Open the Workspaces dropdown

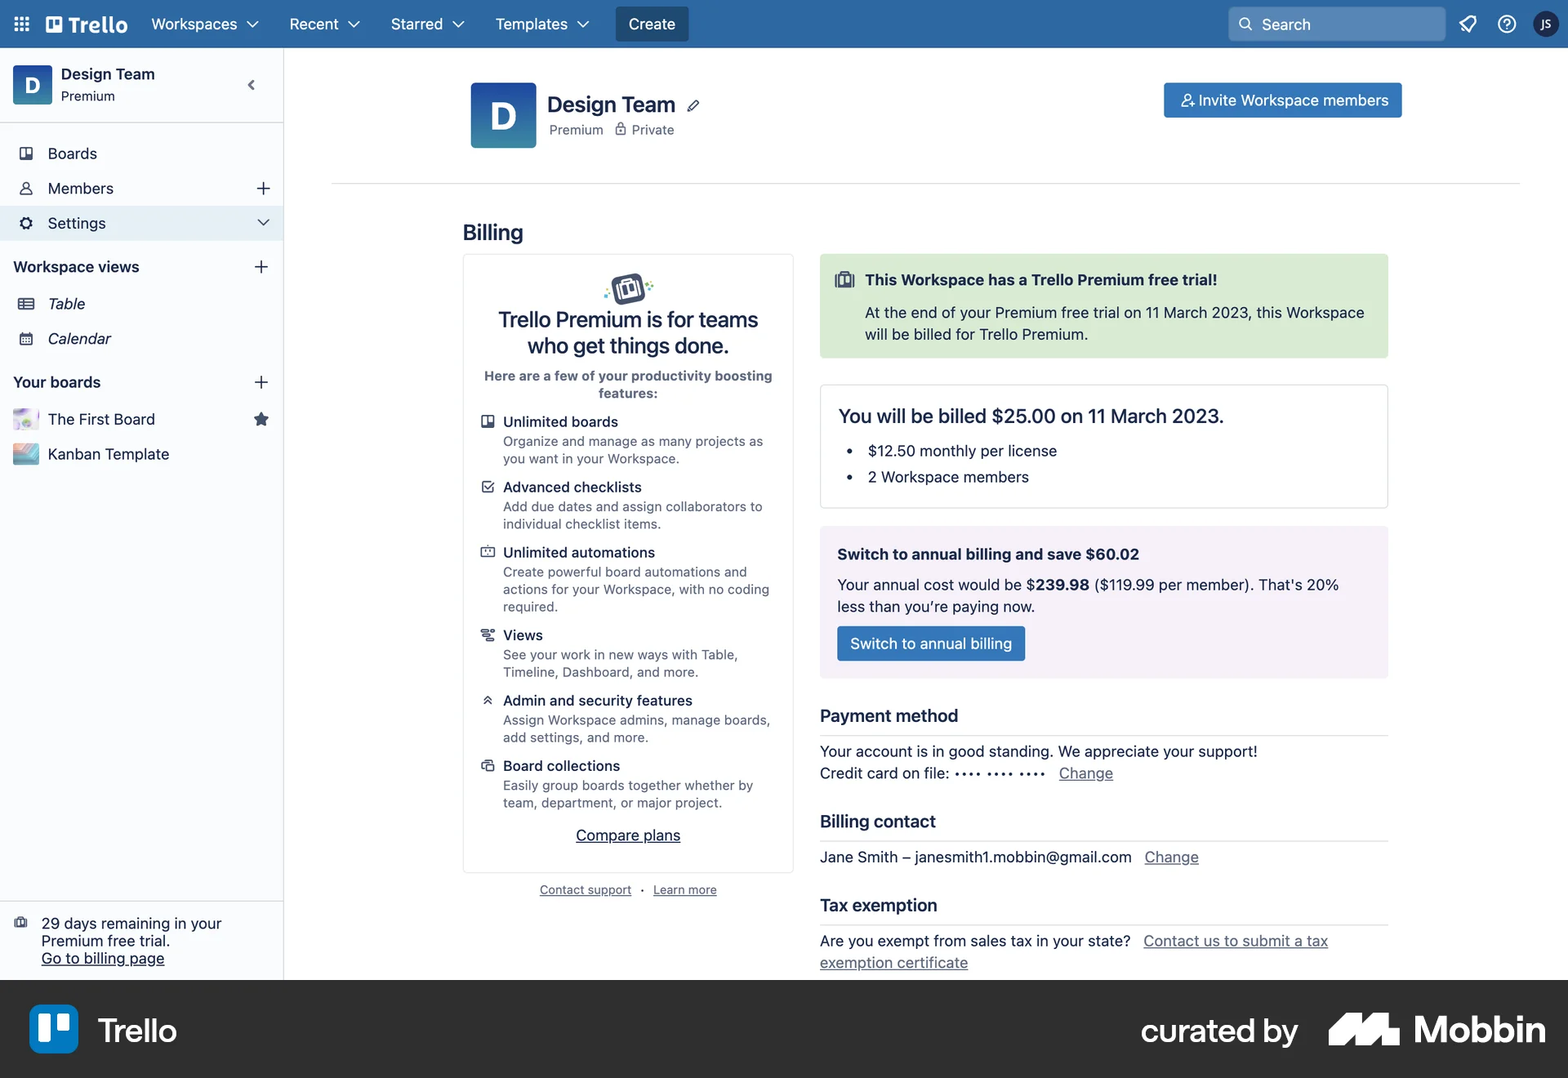(x=204, y=24)
